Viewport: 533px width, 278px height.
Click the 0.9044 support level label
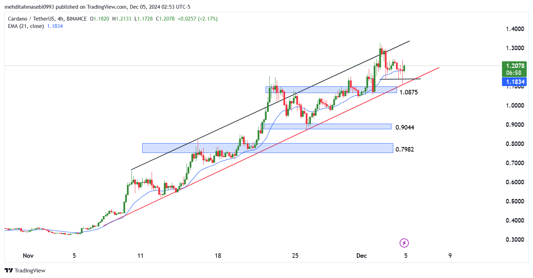(x=405, y=128)
